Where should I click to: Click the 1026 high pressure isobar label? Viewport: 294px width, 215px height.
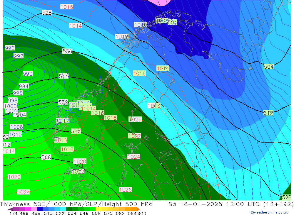pyautogui.click(x=125, y=190)
